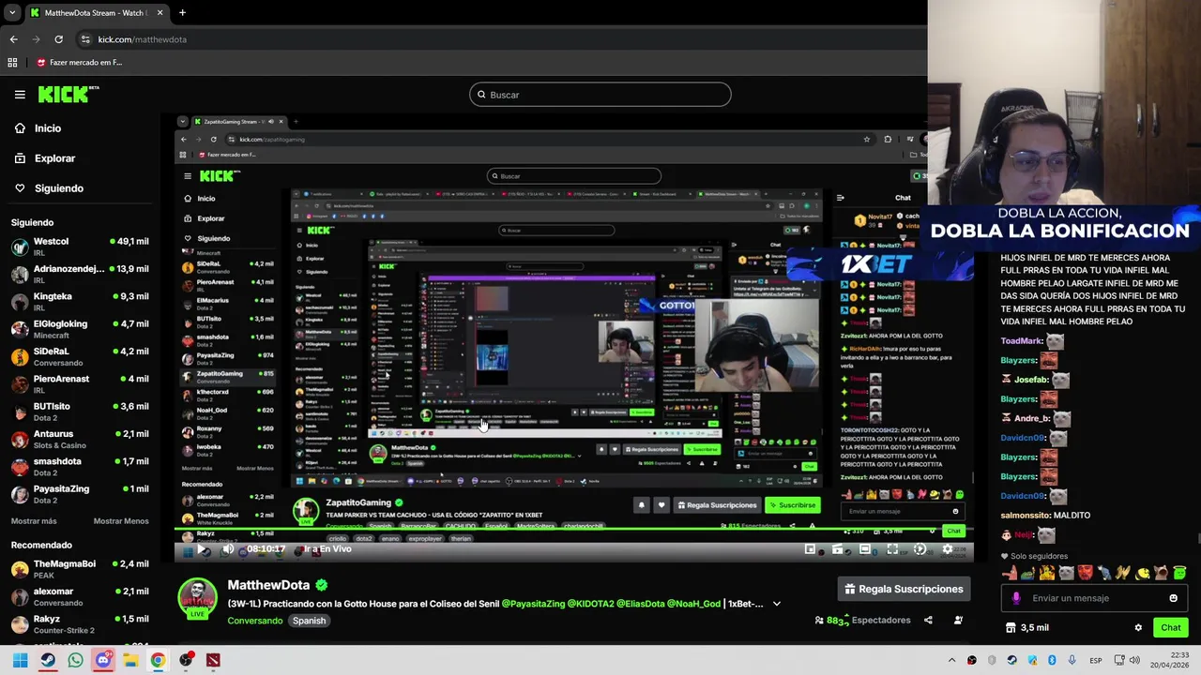Open WhatsApp from the taskbar

75,660
